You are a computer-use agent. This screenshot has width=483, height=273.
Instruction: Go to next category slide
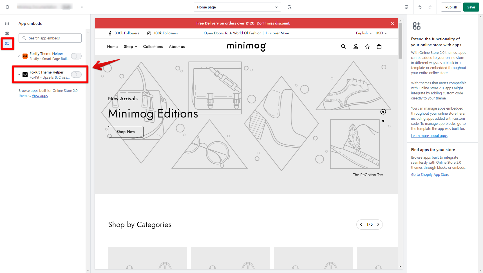pos(378,225)
